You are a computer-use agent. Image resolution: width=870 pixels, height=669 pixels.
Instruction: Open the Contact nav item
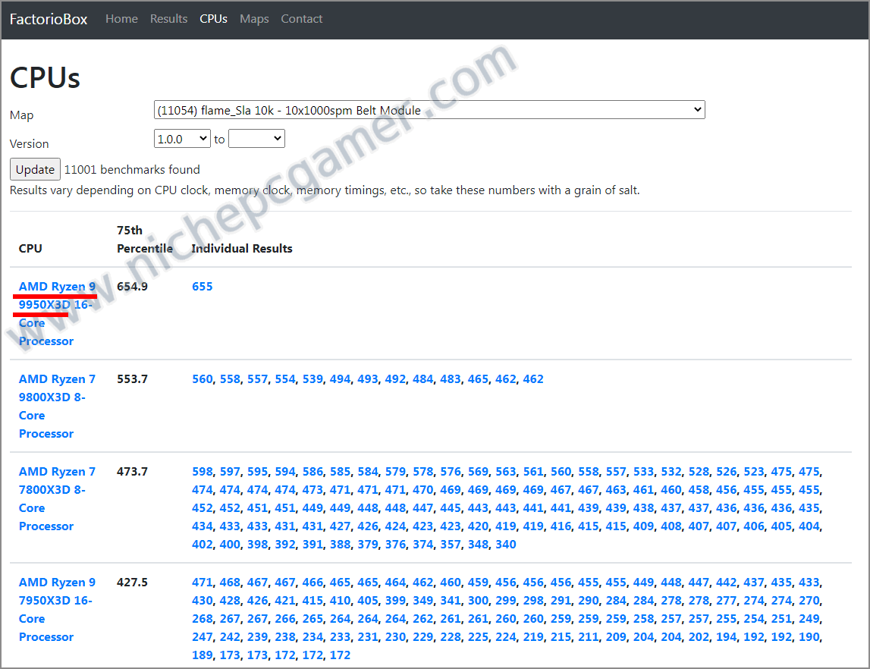(301, 19)
